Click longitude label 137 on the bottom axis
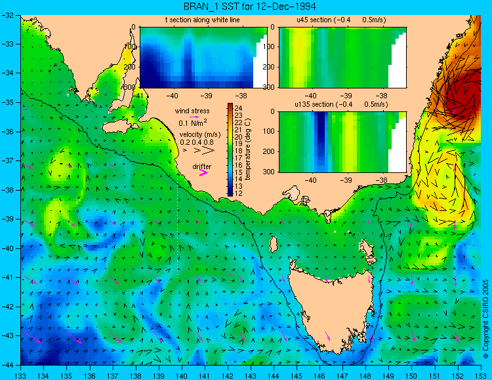 click(x=113, y=375)
